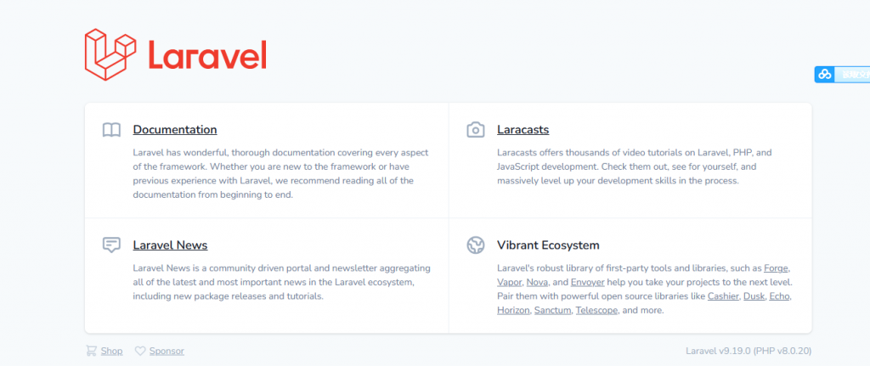Visit the Nova link

pos(537,283)
